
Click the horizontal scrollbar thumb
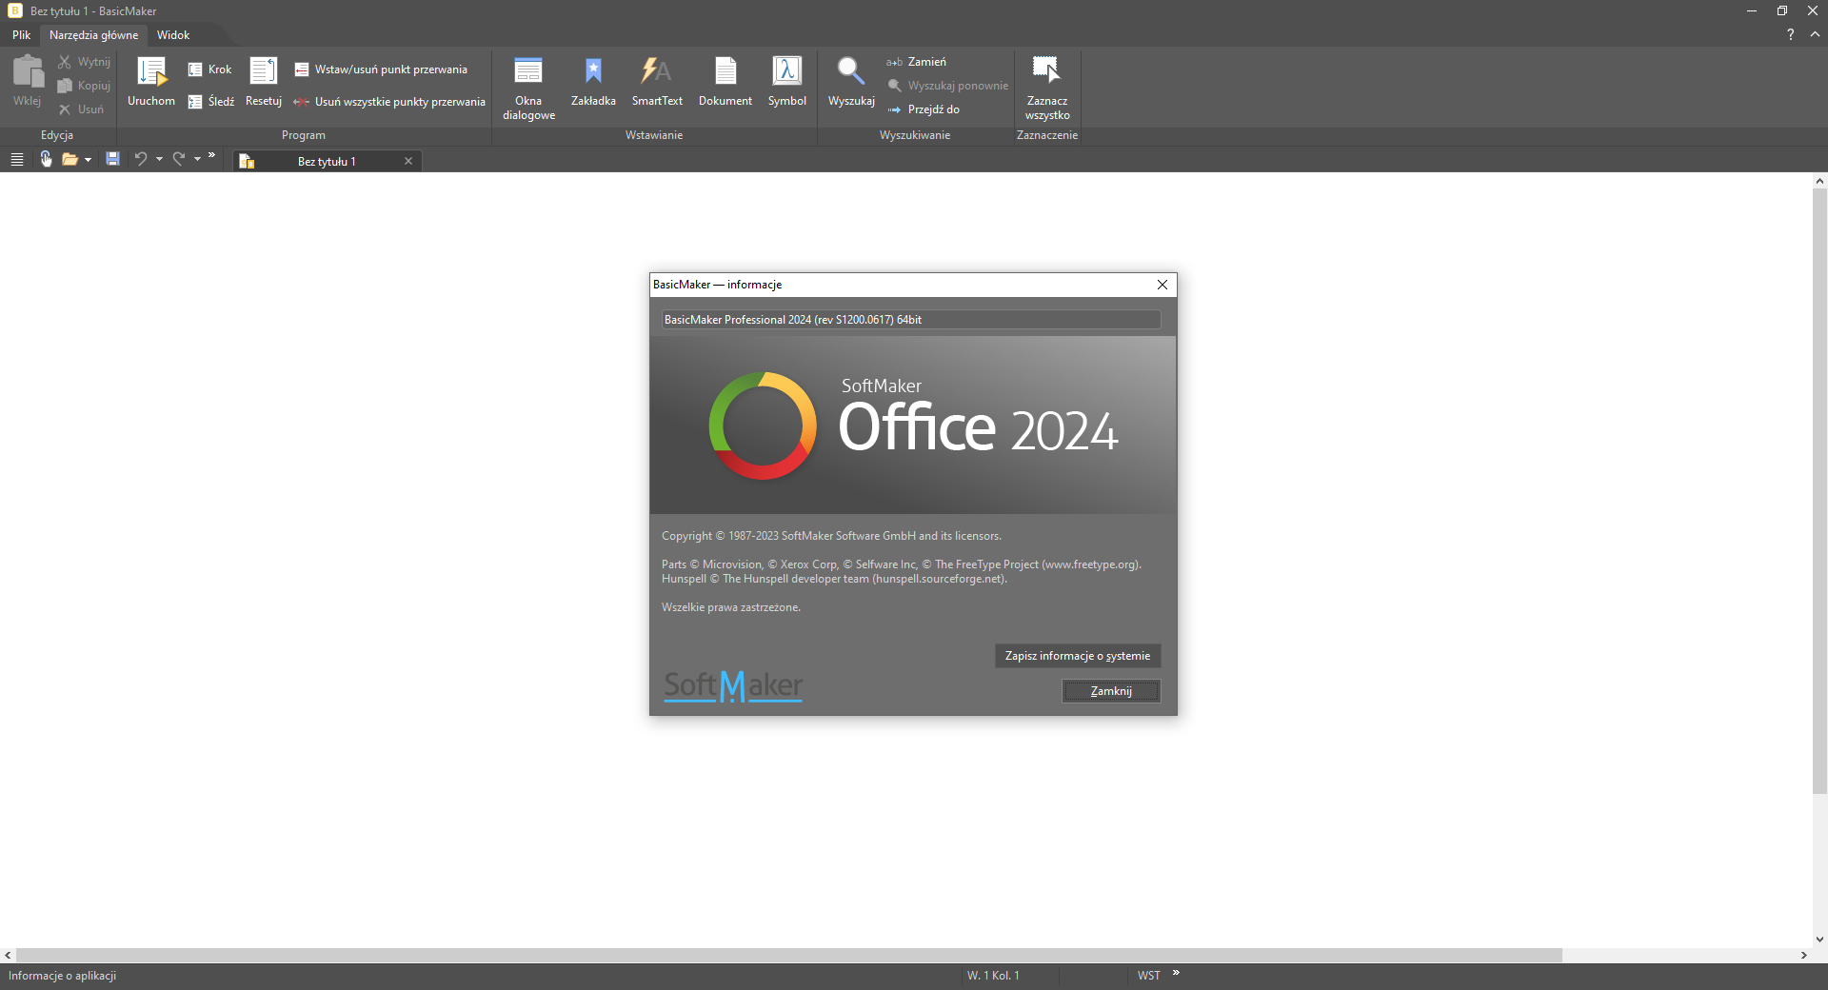(789, 955)
